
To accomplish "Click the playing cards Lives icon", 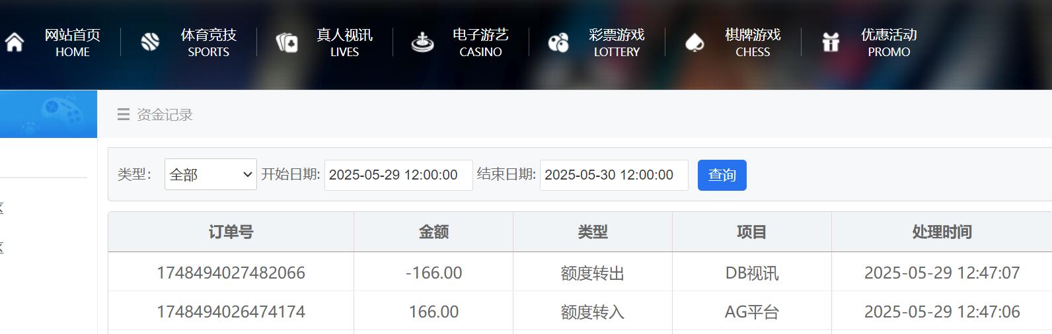I will tap(287, 43).
